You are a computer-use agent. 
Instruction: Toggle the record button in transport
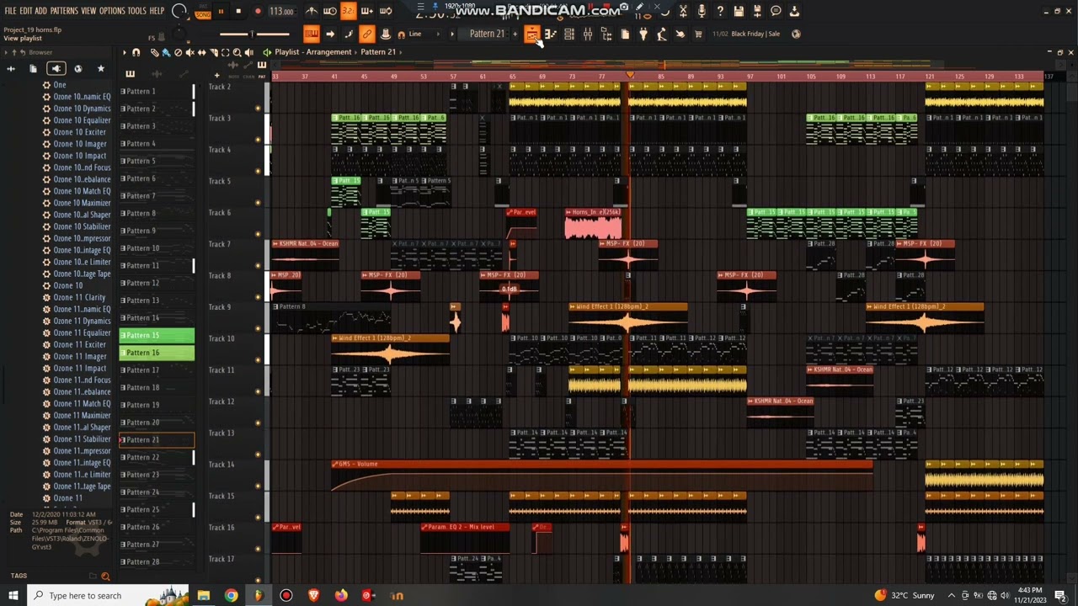[258, 12]
